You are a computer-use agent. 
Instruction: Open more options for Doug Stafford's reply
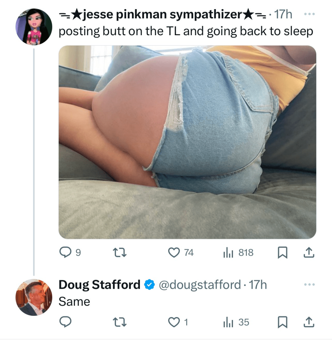click(x=310, y=285)
